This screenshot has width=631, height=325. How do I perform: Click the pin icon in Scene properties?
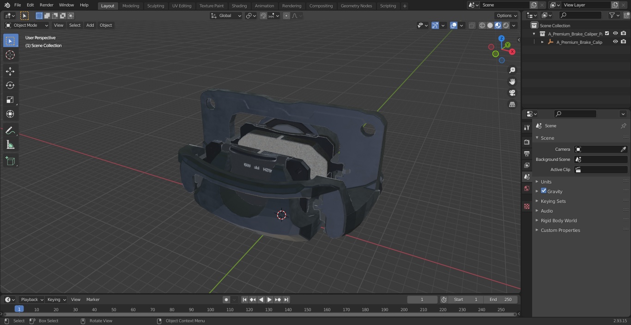coord(623,126)
